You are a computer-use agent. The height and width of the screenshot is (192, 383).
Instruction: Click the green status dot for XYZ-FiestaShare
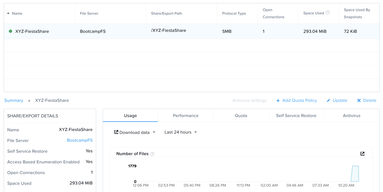[10, 31]
